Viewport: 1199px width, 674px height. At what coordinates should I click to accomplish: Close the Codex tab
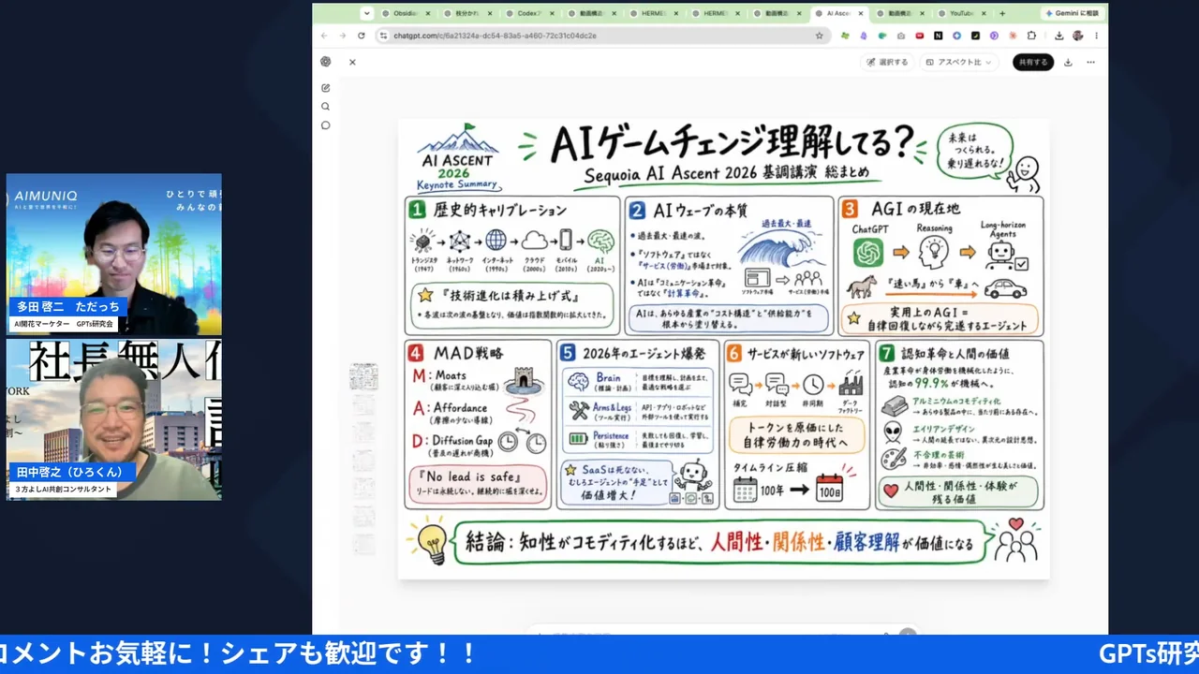point(551,14)
